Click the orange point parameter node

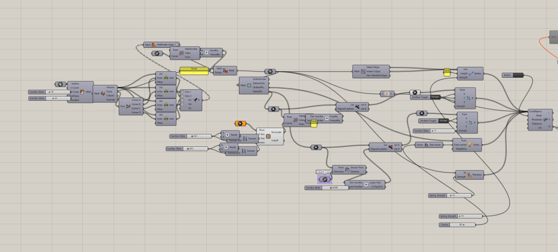coord(240,124)
